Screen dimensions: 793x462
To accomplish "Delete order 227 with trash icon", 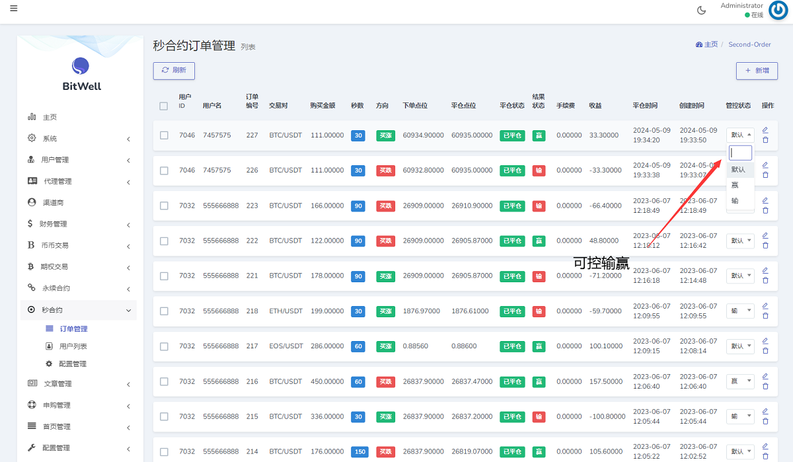I will (x=765, y=139).
